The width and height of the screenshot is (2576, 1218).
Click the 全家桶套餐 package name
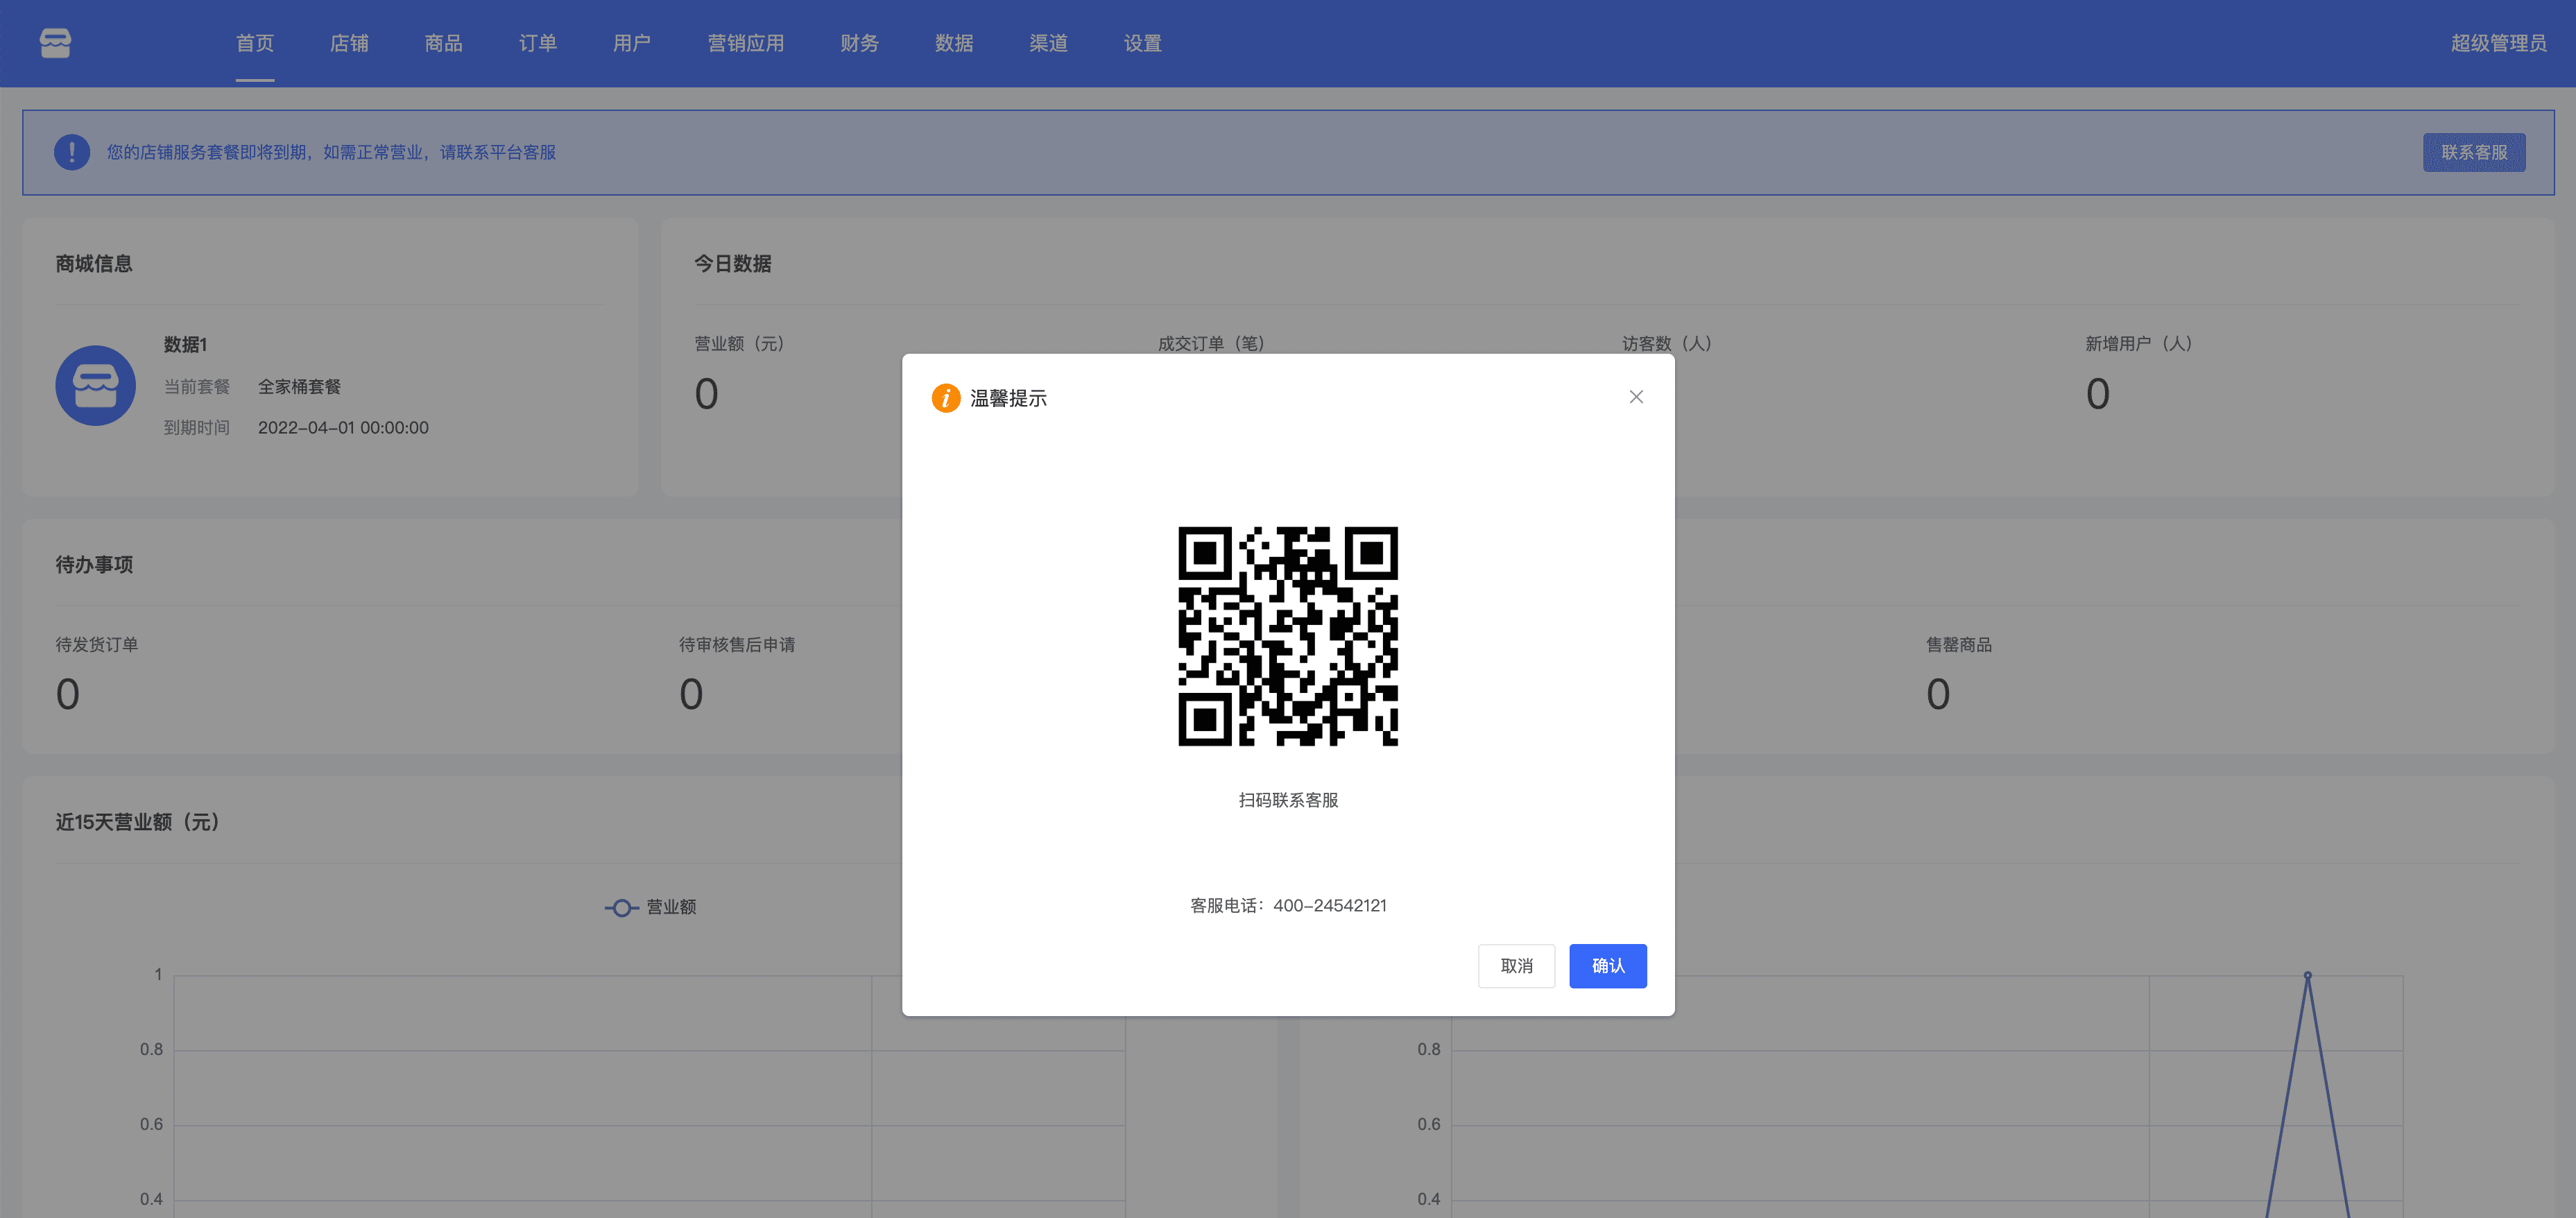pos(299,386)
